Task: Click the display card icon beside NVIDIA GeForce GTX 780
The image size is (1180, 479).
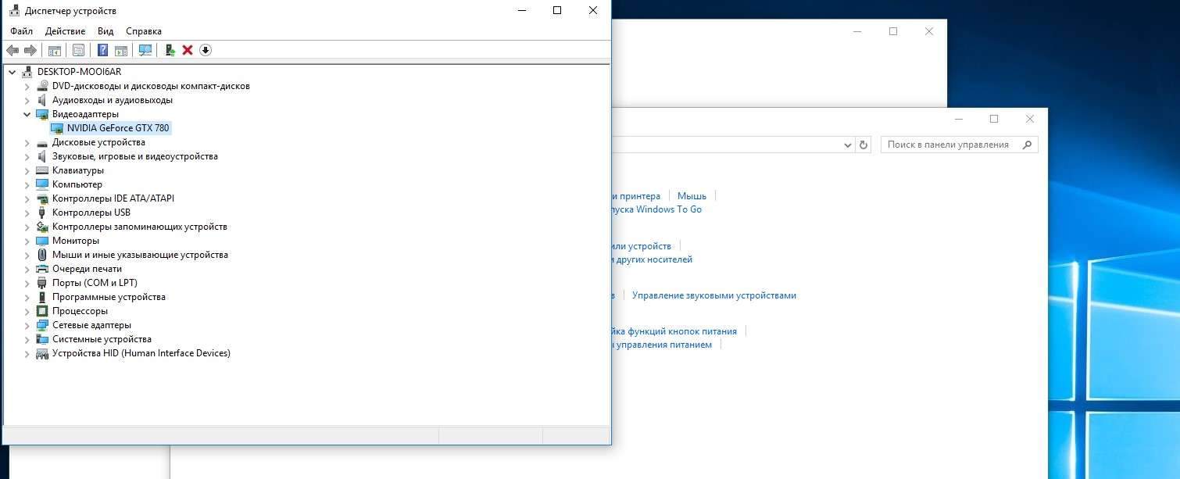Action: (57, 128)
